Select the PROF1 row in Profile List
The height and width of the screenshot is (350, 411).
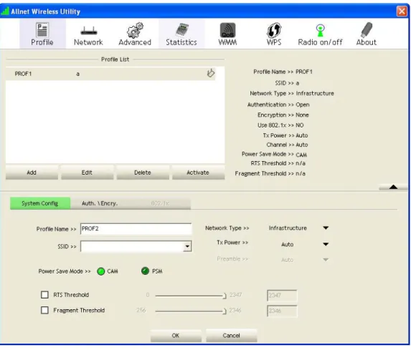110,74
